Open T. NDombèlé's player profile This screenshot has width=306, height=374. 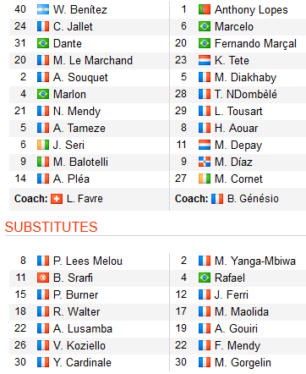[246, 95]
